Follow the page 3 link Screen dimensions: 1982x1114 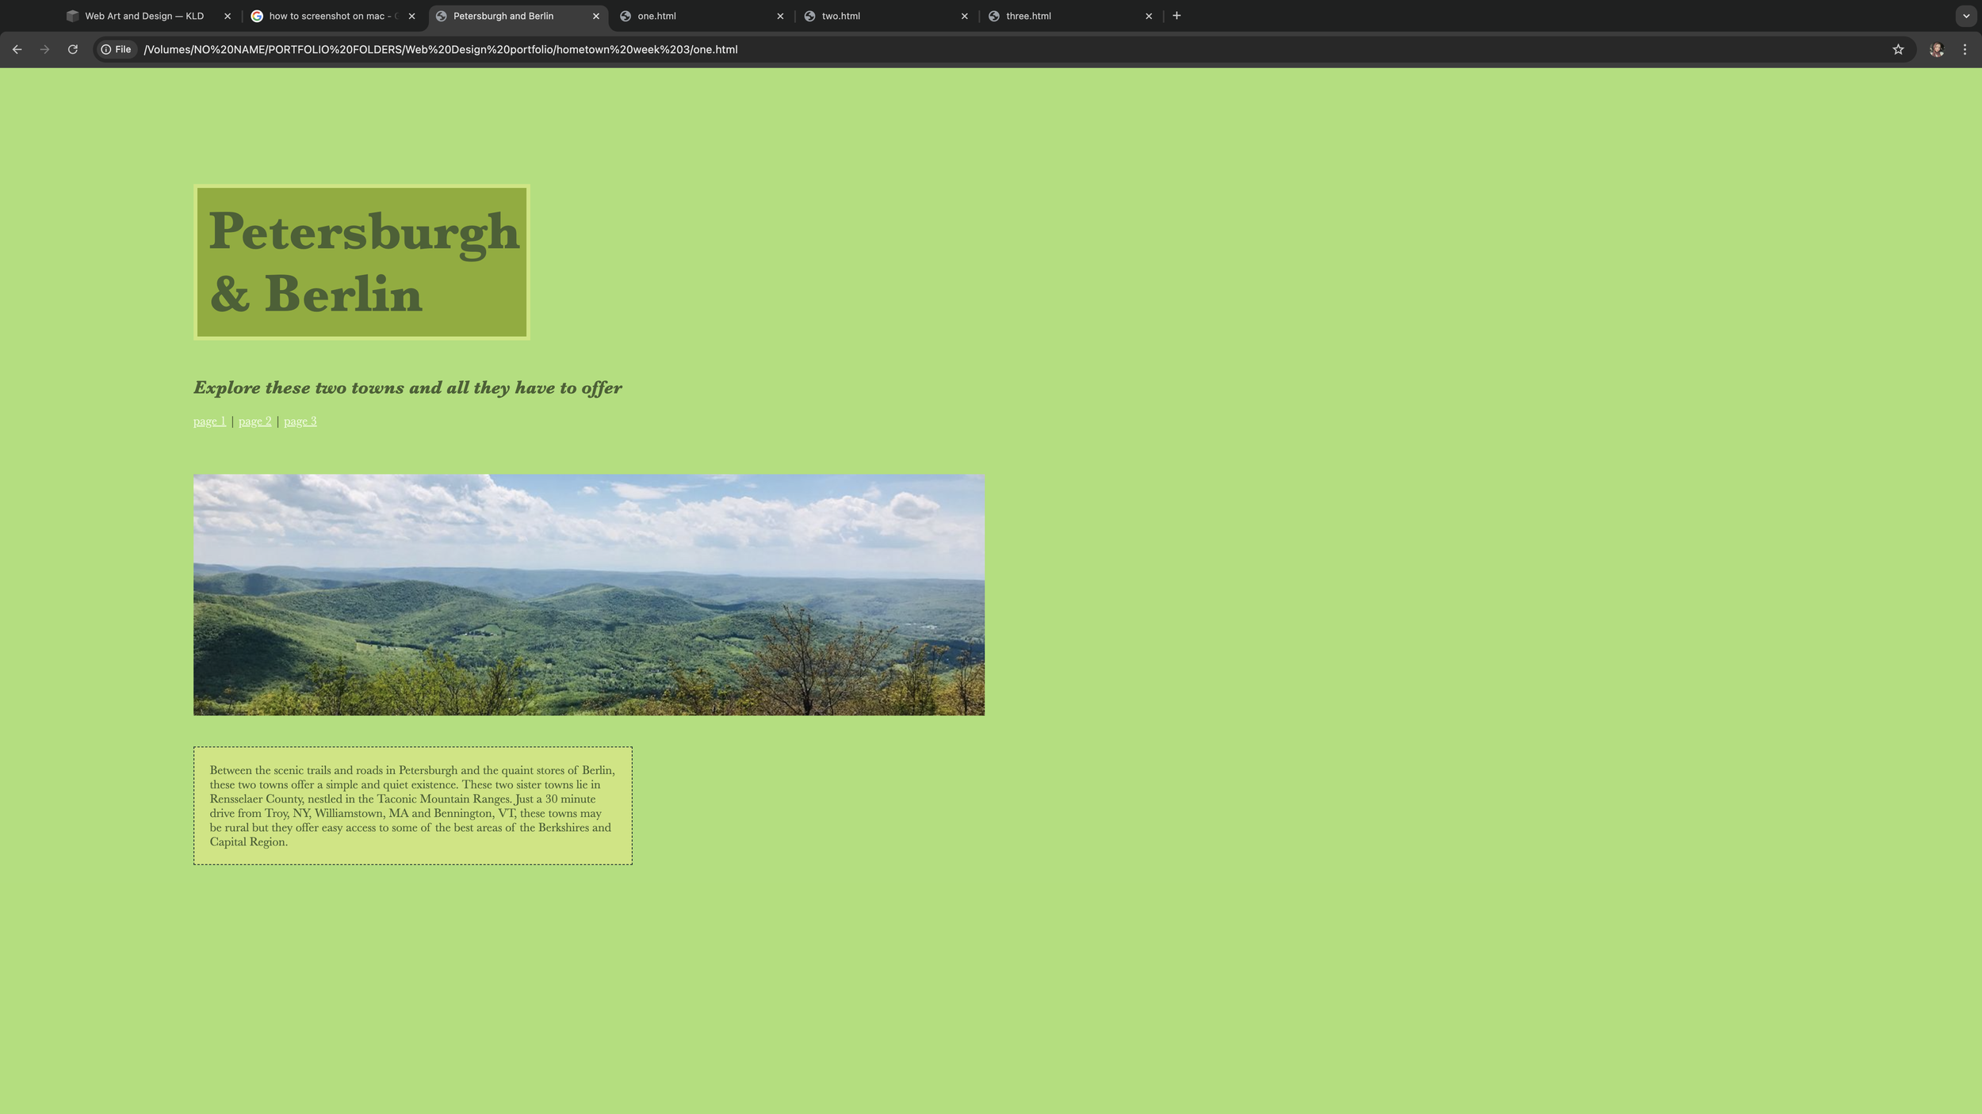tap(300, 422)
